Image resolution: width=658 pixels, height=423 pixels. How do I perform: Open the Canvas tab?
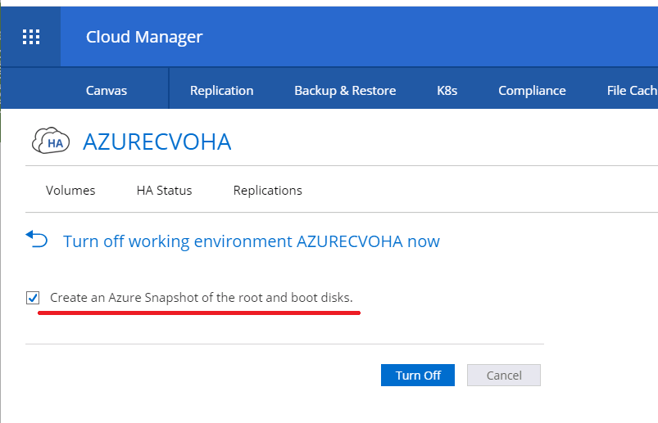[107, 91]
